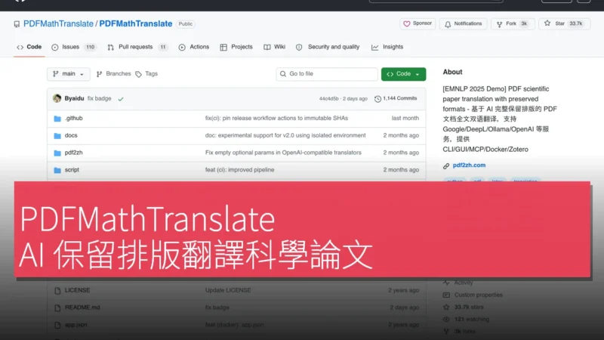Click the repository icon beside the path

[17, 24]
